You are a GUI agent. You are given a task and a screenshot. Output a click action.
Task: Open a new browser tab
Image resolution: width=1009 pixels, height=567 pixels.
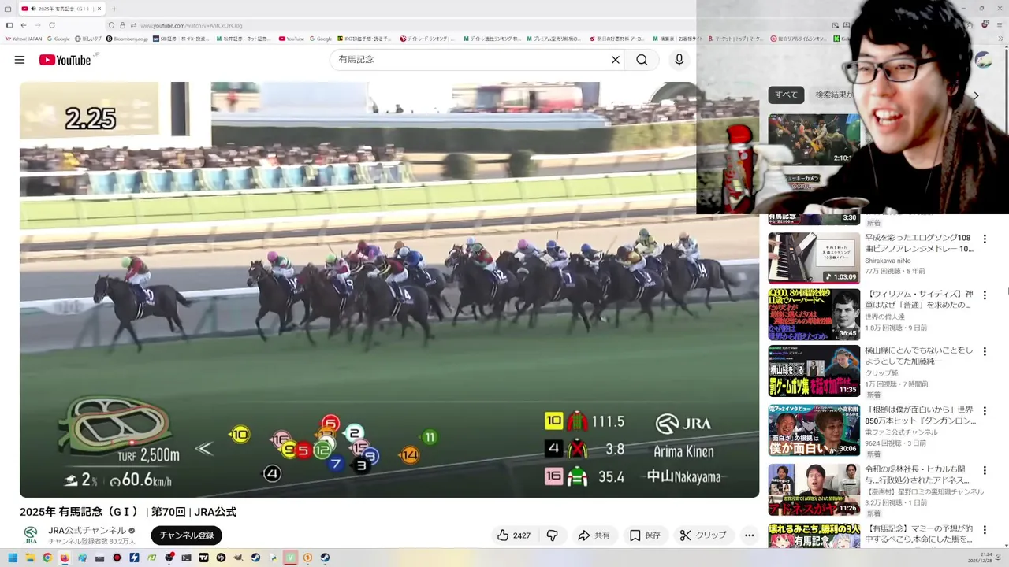[114, 9]
